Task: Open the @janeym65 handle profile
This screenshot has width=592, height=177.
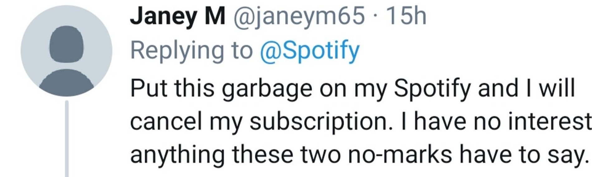Action: pos(299,16)
